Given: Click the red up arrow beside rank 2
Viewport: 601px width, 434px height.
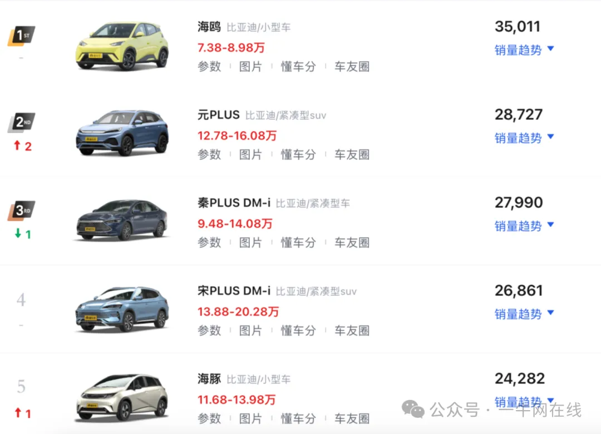Looking at the screenshot, I should coord(17,146).
